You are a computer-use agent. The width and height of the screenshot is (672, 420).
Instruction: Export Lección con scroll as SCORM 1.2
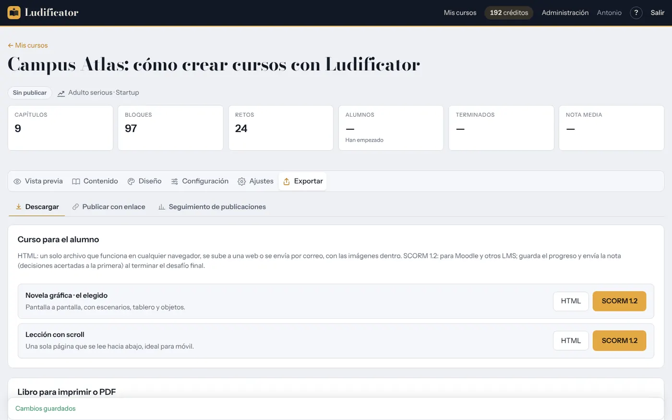[x=619, y=341]
